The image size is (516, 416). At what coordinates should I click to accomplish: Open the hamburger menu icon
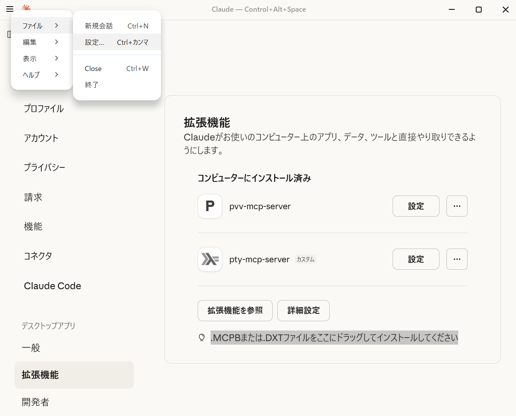point(9,9)
